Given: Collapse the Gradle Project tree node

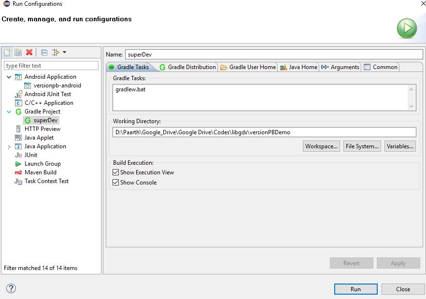Looking at the screenshot, I should coord(9,111).
